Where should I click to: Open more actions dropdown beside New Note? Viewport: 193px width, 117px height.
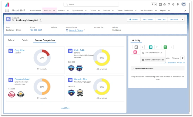click(x=182, y=20)
